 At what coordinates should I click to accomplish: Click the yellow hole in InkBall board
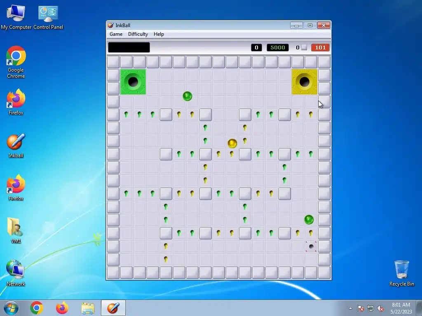(305, 82)
